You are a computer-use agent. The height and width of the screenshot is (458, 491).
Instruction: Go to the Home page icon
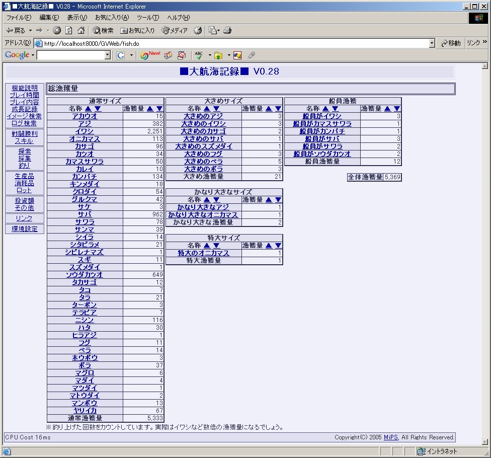pos(81,30)
